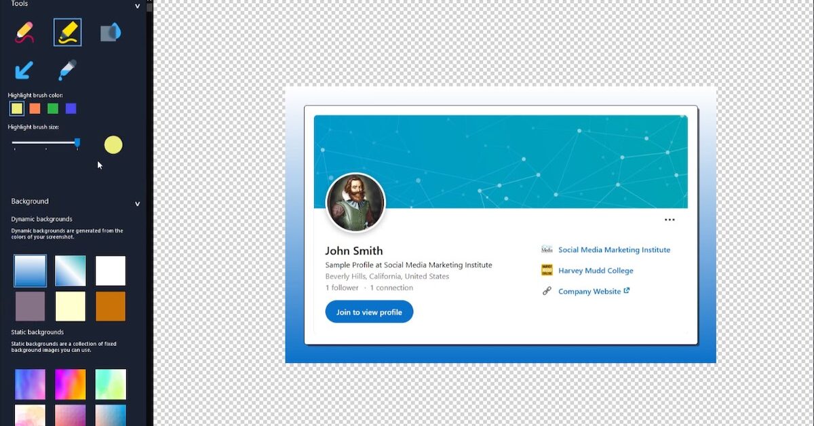Click the three-dot menu on profile card
The height and width of the screenshot is (426, 814).
(670, 220)
